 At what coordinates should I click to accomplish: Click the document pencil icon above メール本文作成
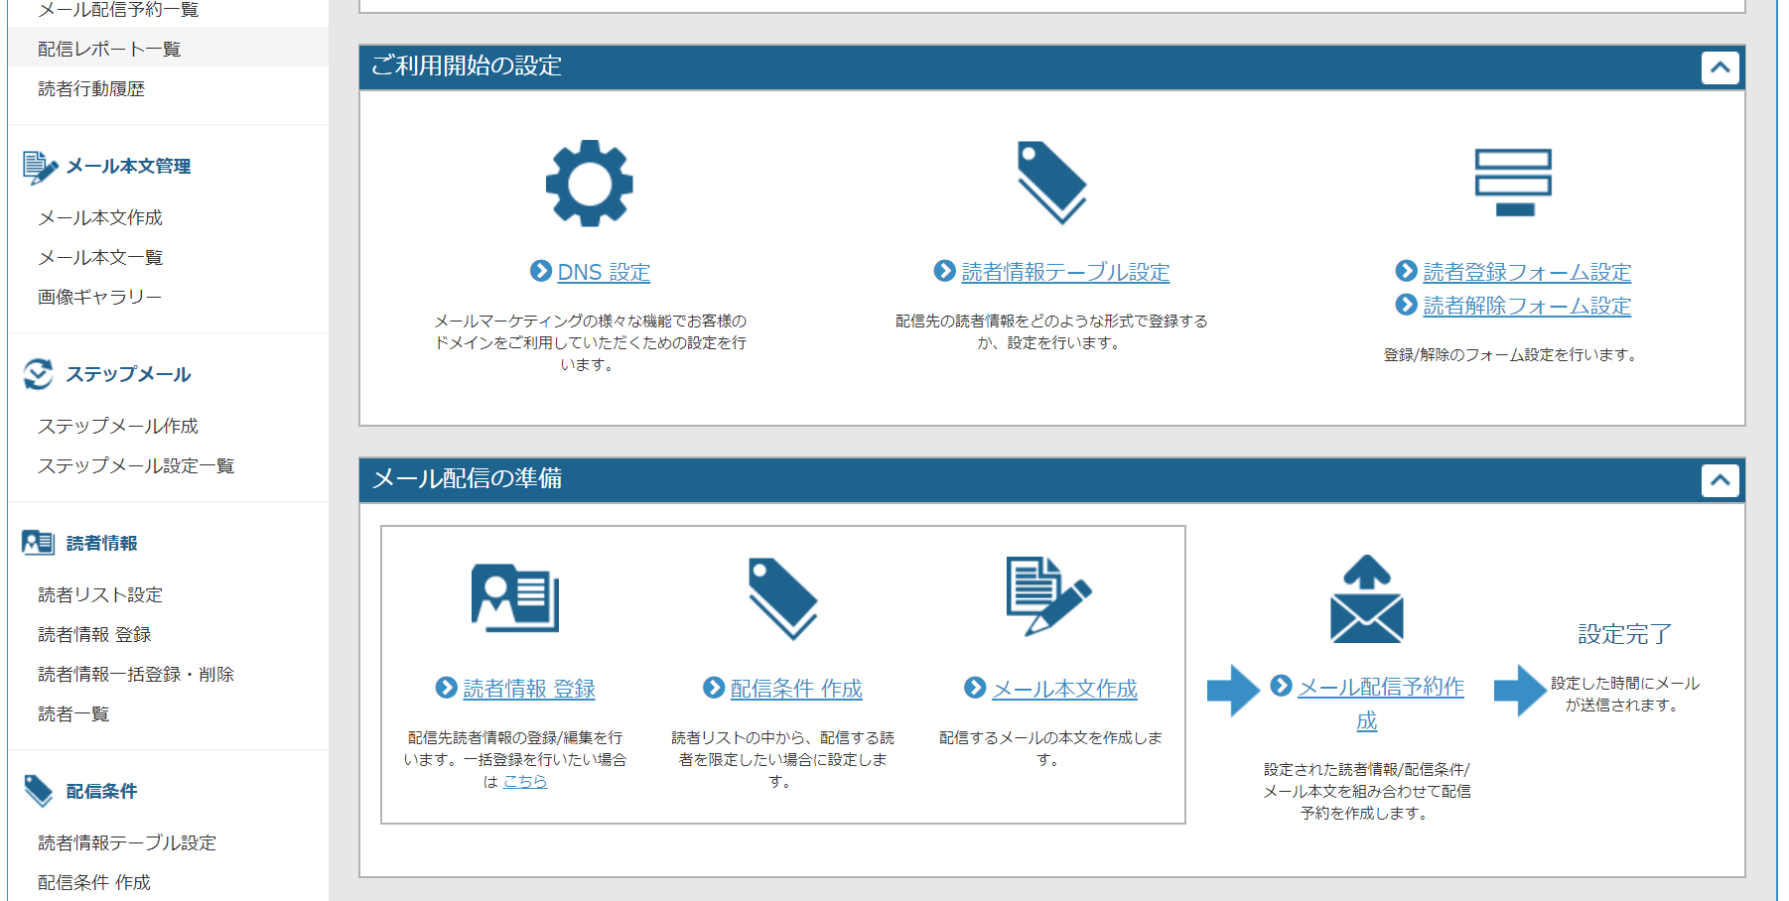(x=1049, y=595)
